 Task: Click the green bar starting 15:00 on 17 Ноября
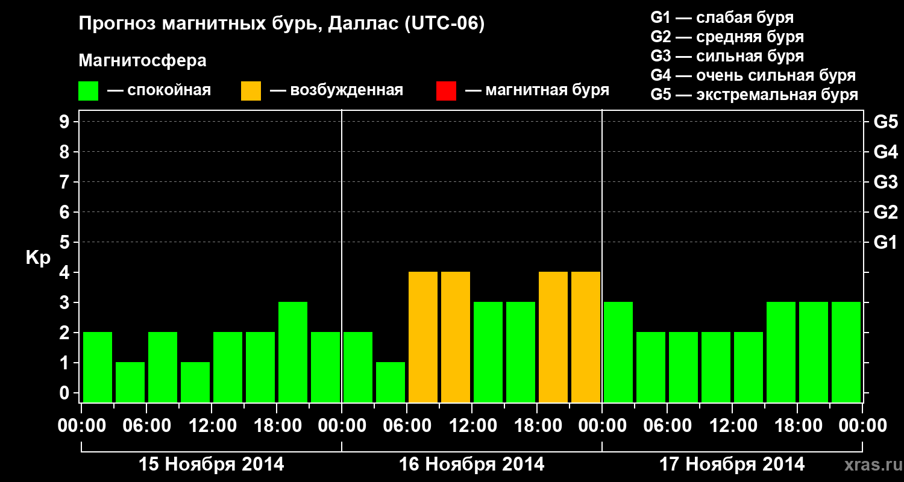[781, 352]
